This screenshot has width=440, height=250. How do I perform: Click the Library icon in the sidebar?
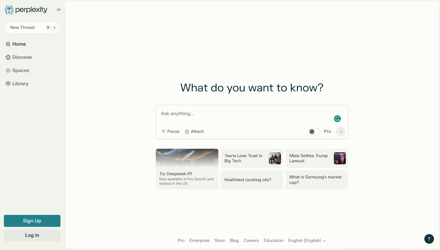[8, 84]
